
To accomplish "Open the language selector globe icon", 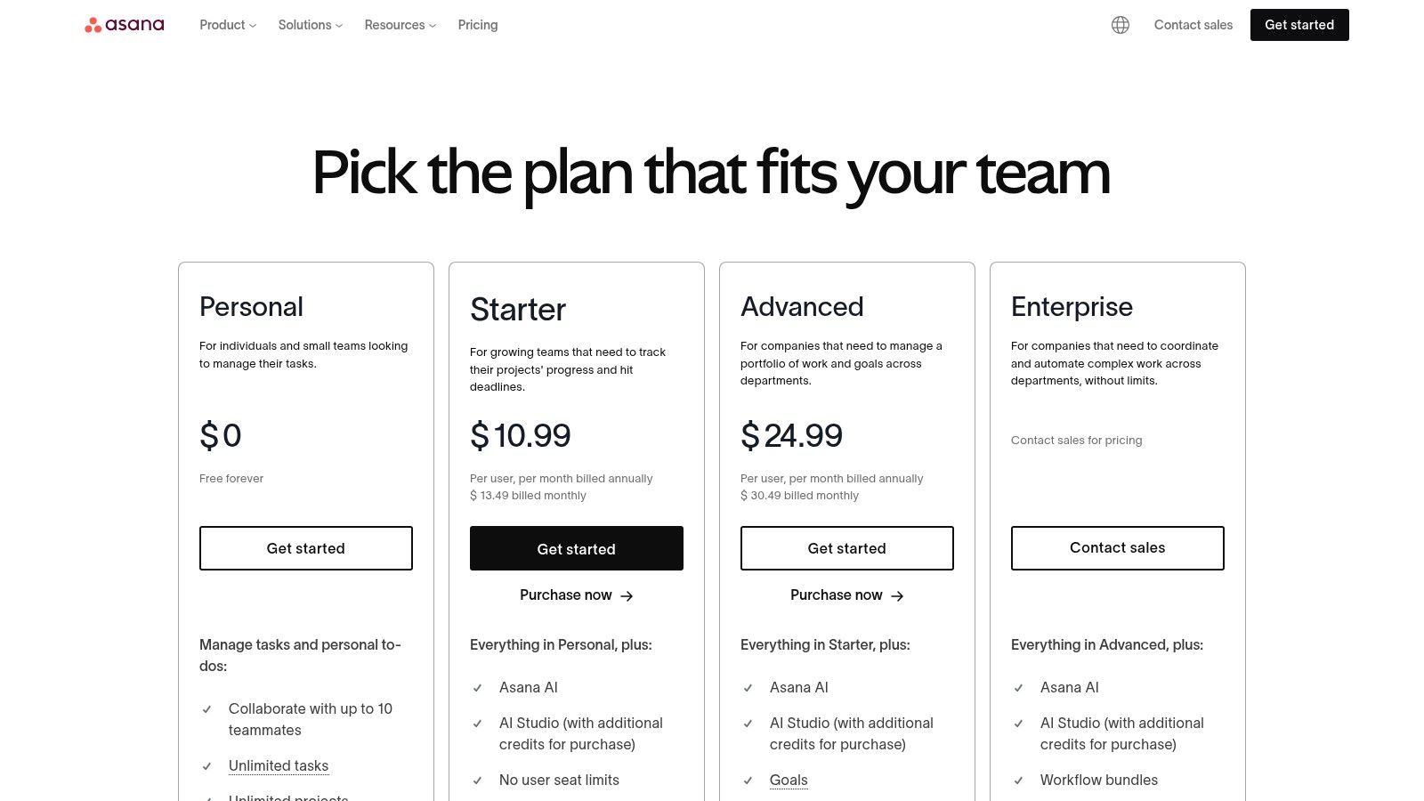I will pyautogui.click(x=1121, y=24).
